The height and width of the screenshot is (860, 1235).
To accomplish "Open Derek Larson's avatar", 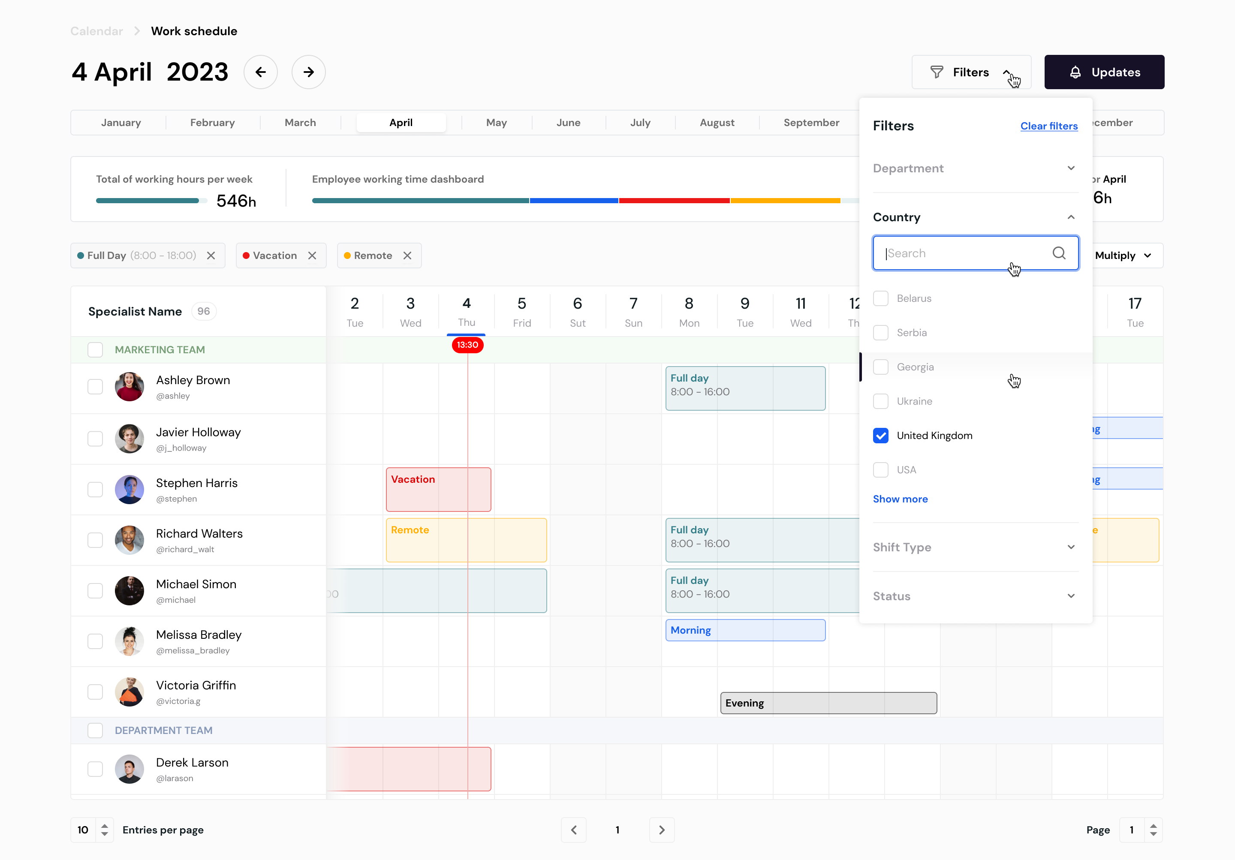I will point(129,769).
